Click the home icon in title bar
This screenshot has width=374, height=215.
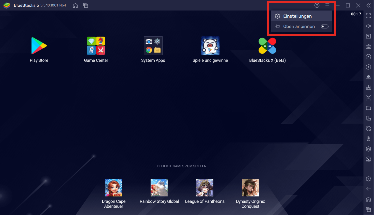(75, 5)
